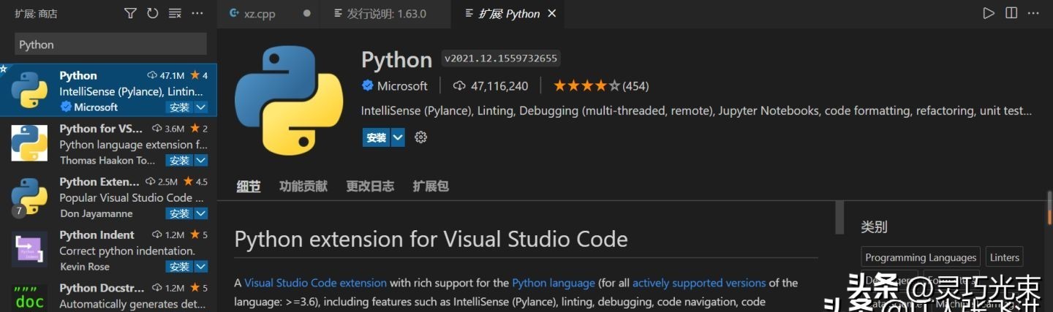Select the Python for VSCode extension icon
Image resolution: width=1053 pixels, height=312 pixels.
click(29, 142)
